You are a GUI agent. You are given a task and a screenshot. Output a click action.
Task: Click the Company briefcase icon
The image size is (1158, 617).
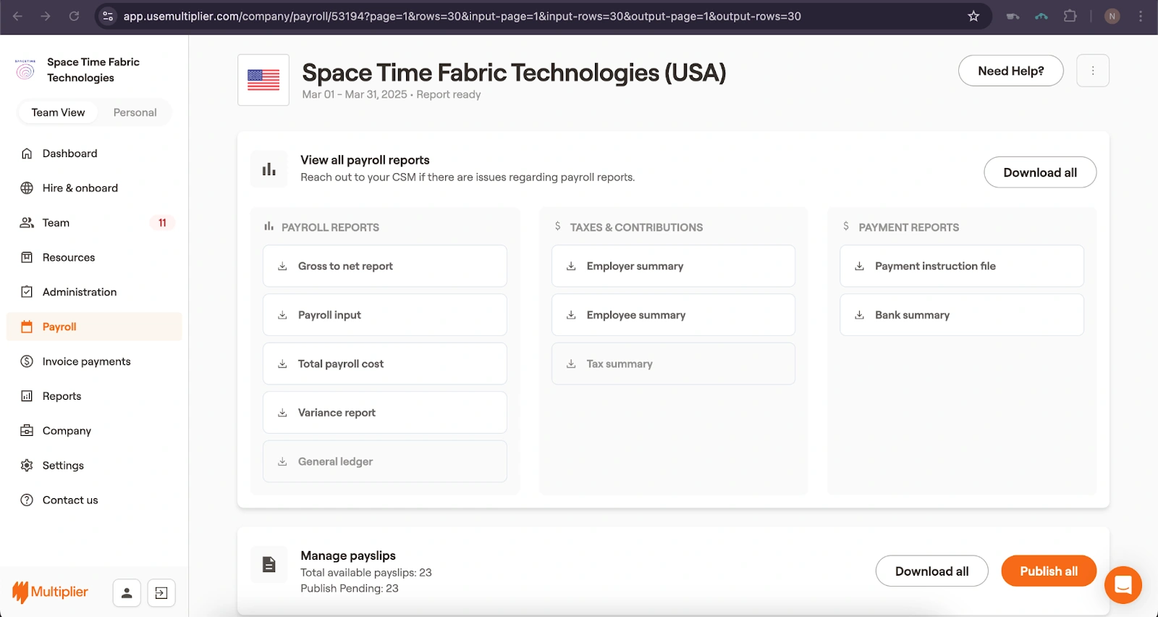[x=27, y=431]
